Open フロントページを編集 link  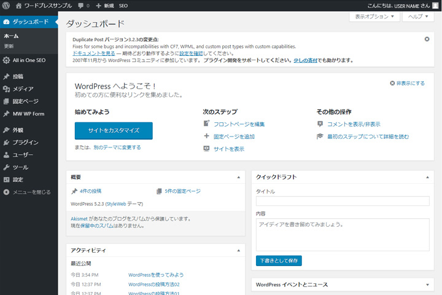coord(239,124)
